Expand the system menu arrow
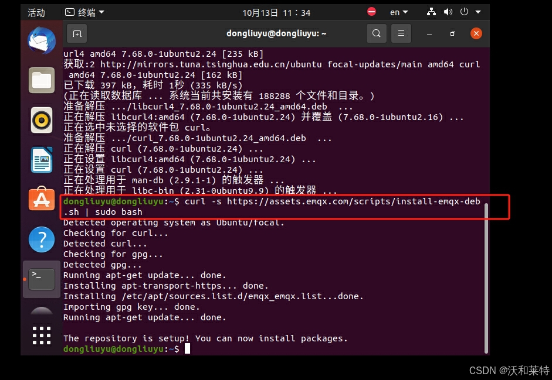The width and height of the screenshot is (552, 380). point(478,12)
